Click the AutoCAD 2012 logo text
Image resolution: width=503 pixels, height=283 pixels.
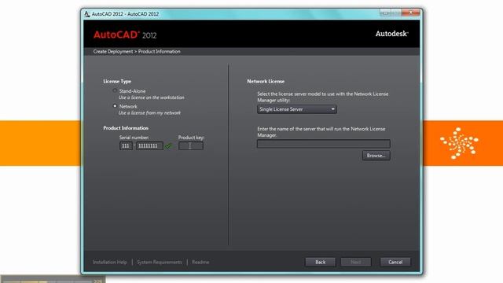[125, 35]
